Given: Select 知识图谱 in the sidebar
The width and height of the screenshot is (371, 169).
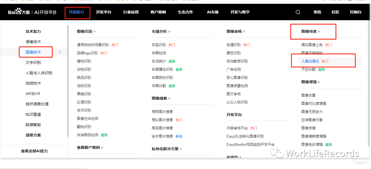Looking at the screenshot, I should [x=33, y=115].
